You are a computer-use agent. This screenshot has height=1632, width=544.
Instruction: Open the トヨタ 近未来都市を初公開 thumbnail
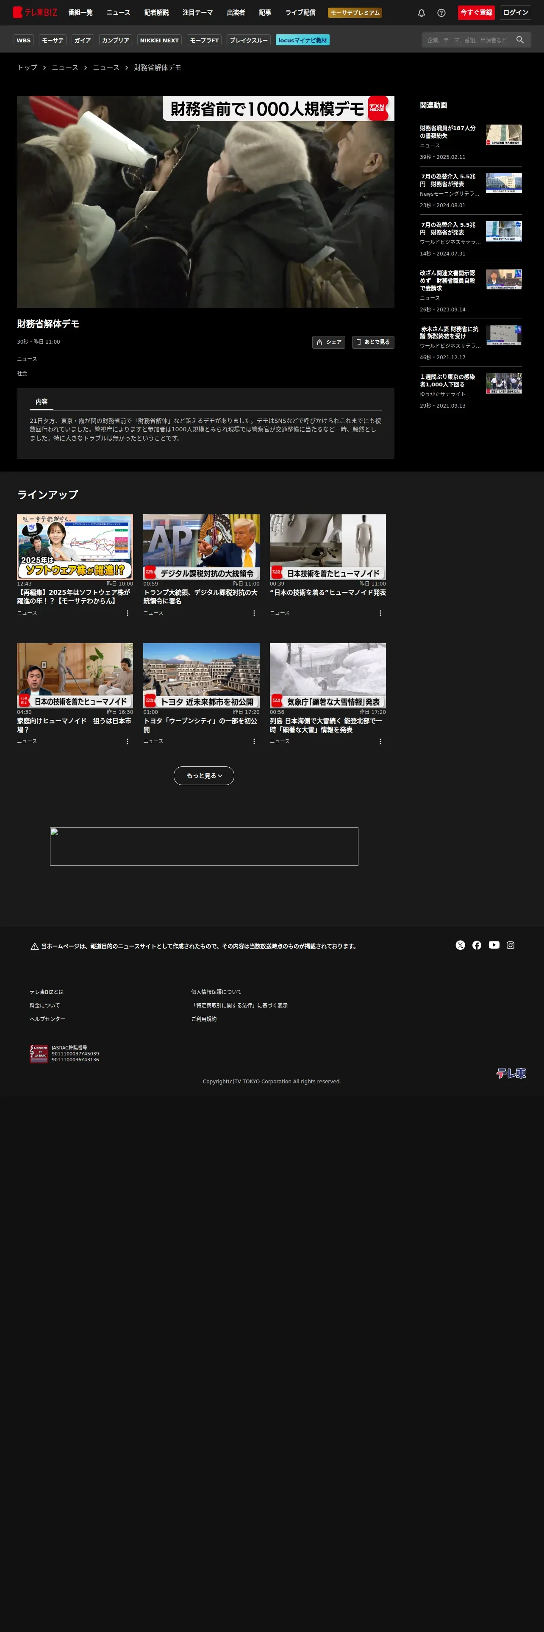[201, 675]
